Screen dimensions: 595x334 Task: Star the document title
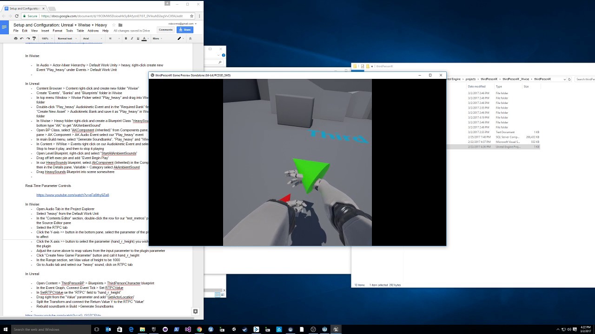(114, 25)
